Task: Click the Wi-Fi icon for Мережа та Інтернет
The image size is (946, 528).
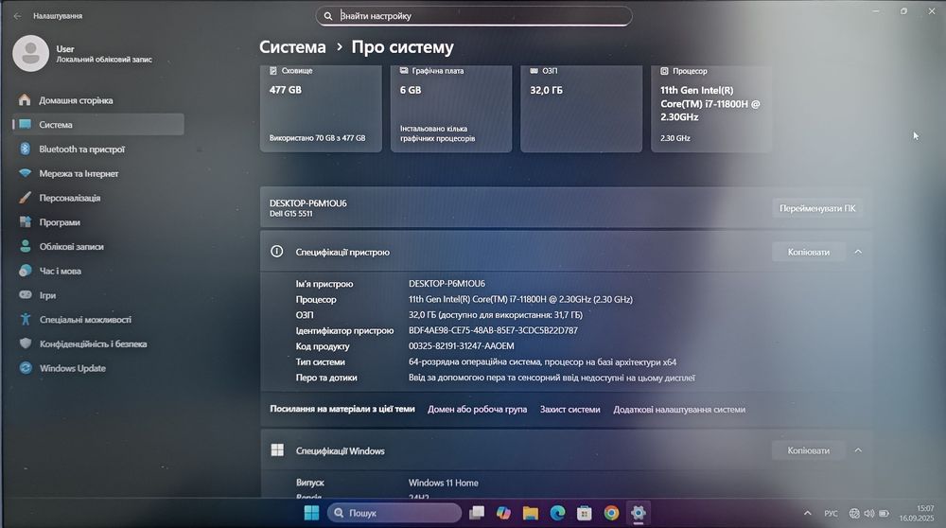Action: (x=25, y=173)
